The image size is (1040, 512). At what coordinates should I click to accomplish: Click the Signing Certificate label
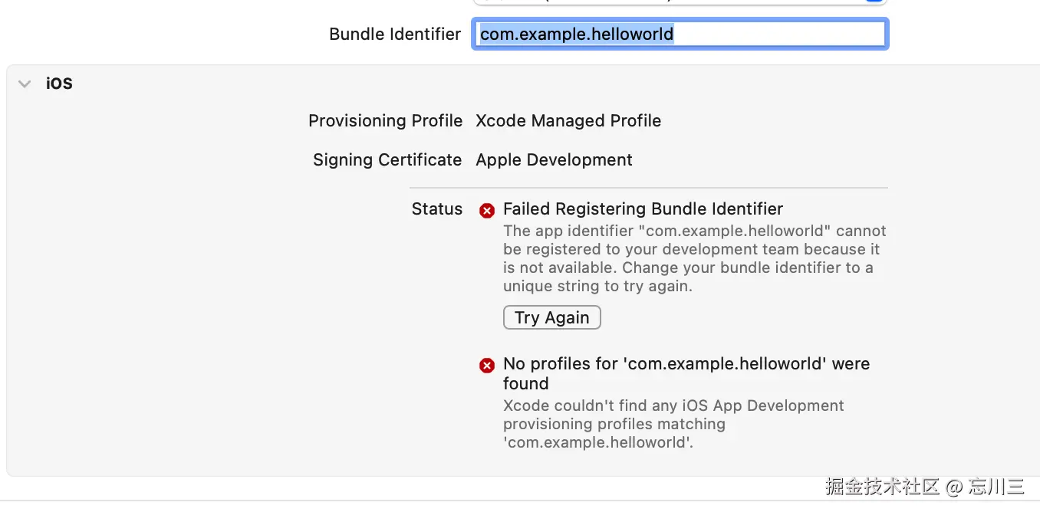pos(387,160)
